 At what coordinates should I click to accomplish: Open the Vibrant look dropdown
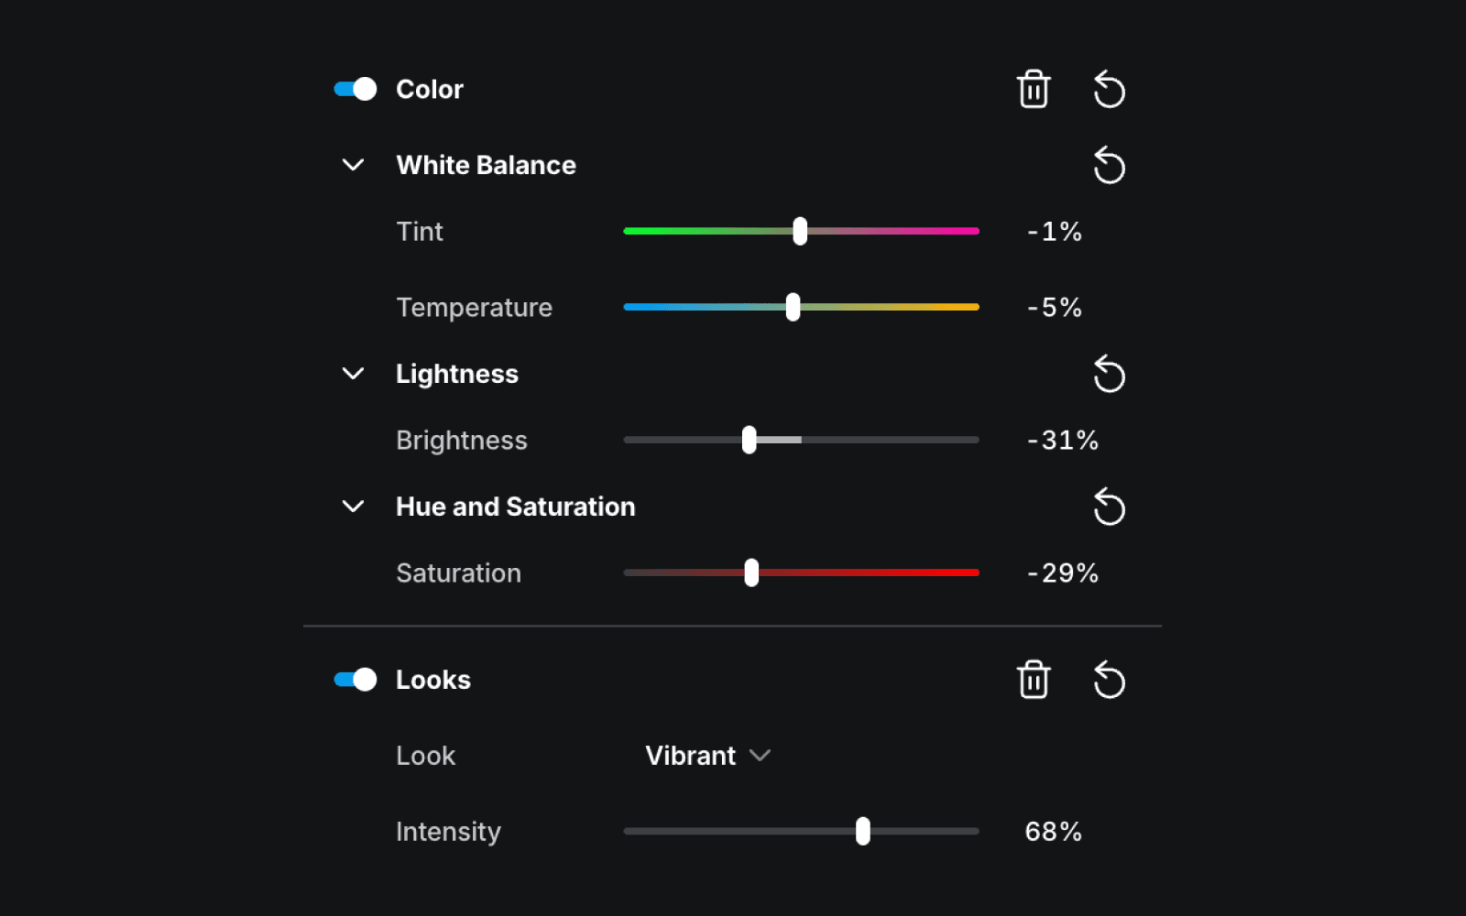click(708, 756)
